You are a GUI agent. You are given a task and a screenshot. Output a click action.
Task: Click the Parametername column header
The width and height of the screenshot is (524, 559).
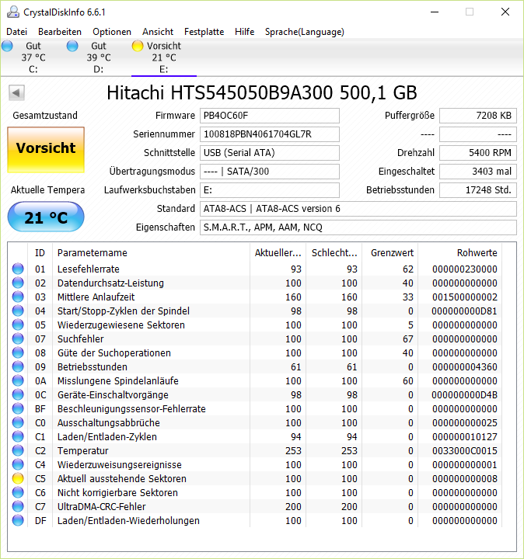pos(151,253)
